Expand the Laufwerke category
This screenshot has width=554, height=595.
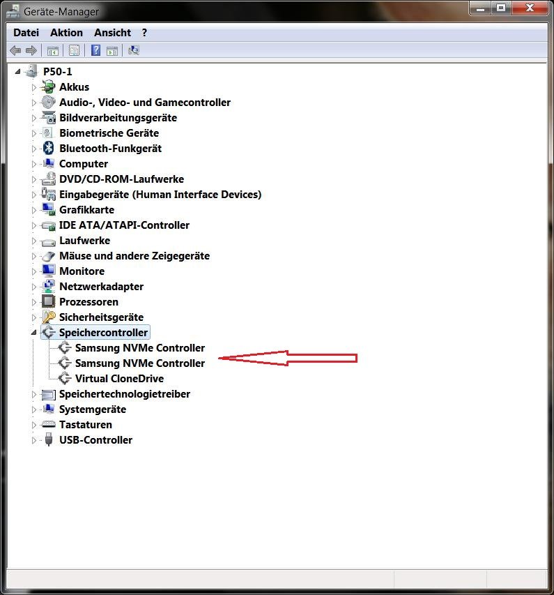click(x=33, y=241)
